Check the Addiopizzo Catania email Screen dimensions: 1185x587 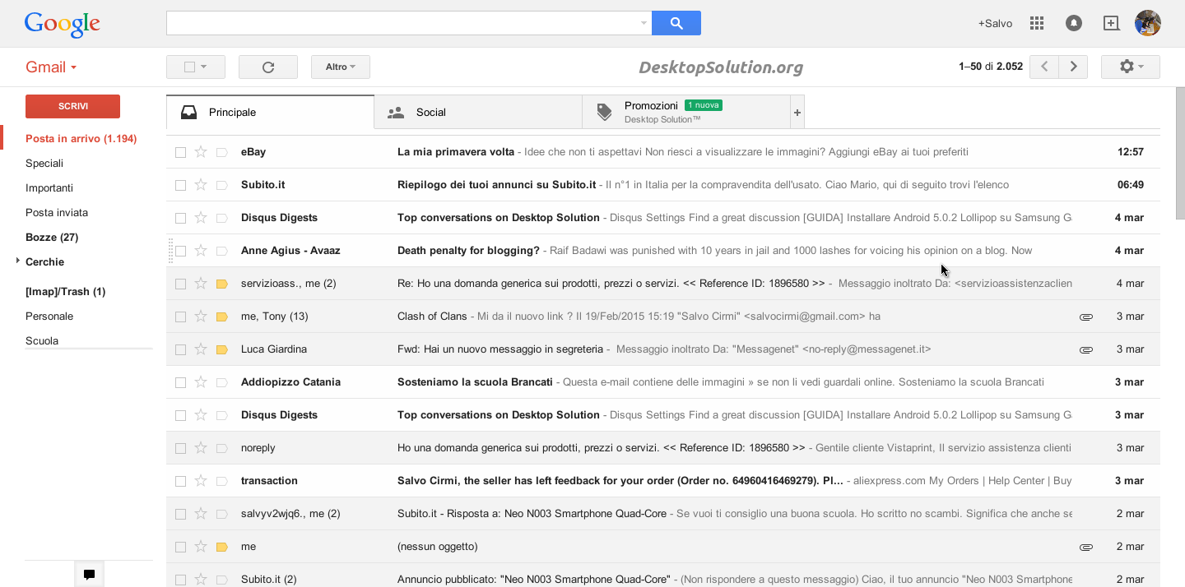[x=180, y=382]
